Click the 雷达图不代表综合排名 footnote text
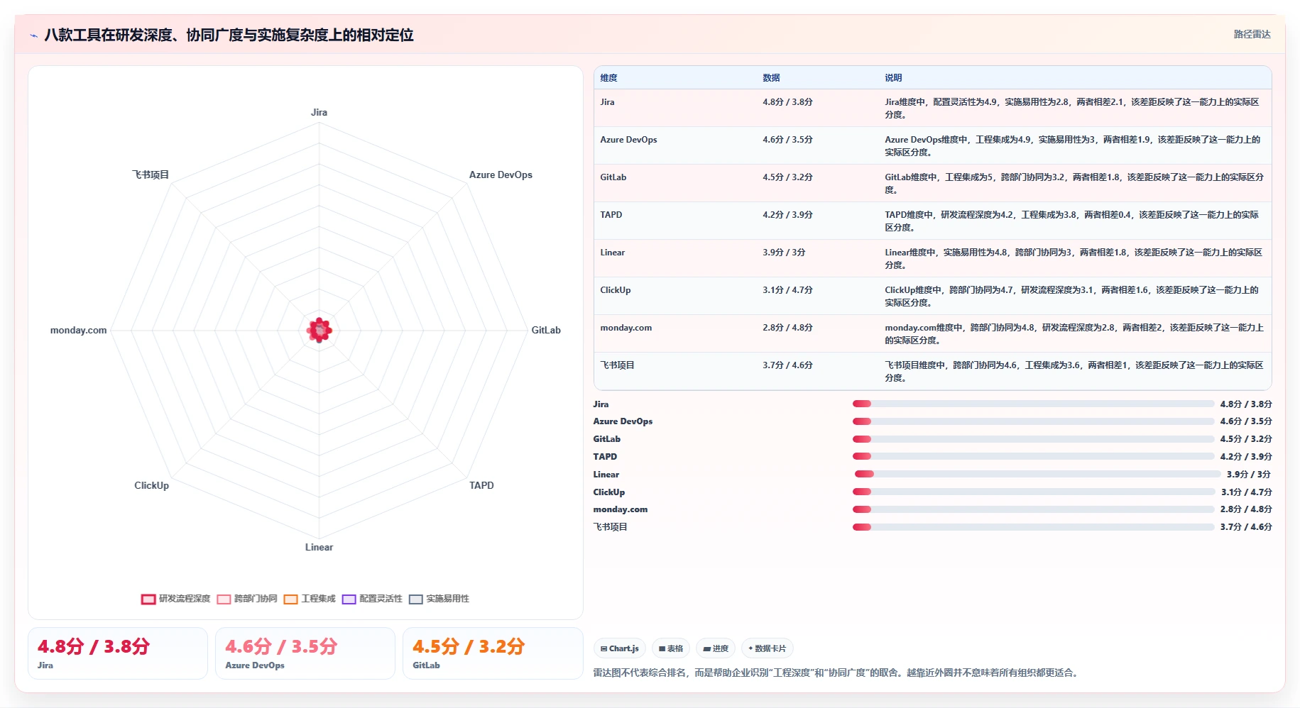The image size is (1300, 708). [838, 673]
